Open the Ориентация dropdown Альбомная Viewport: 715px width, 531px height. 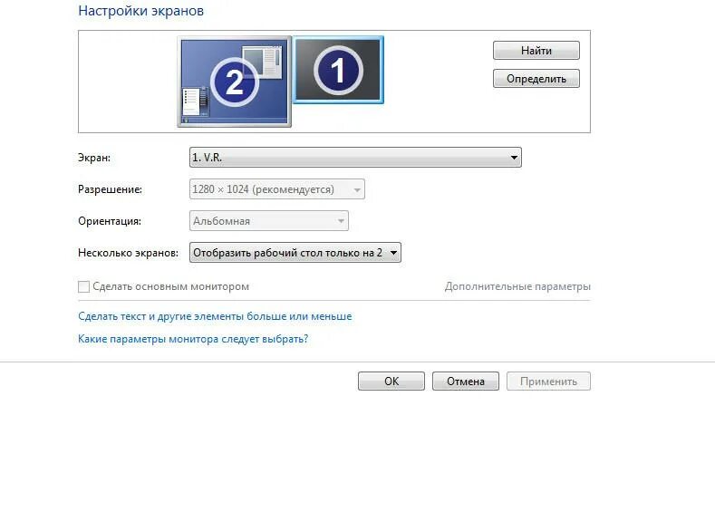268,220
